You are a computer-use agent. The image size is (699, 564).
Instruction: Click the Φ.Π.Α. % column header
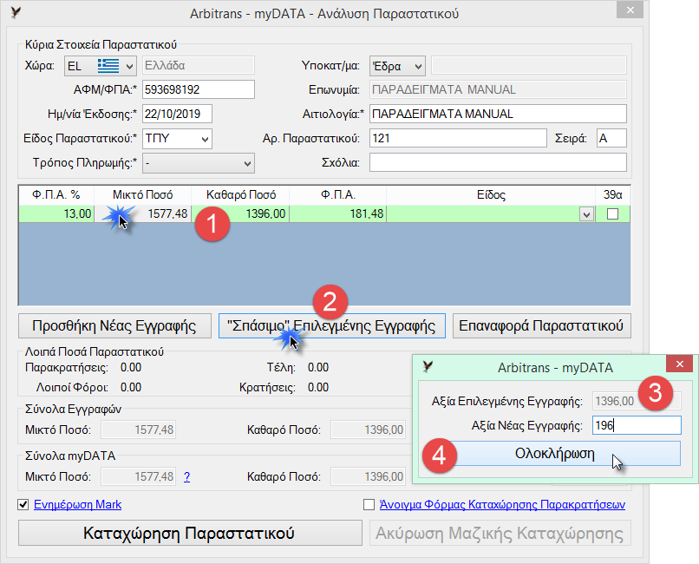pos(56,195)
